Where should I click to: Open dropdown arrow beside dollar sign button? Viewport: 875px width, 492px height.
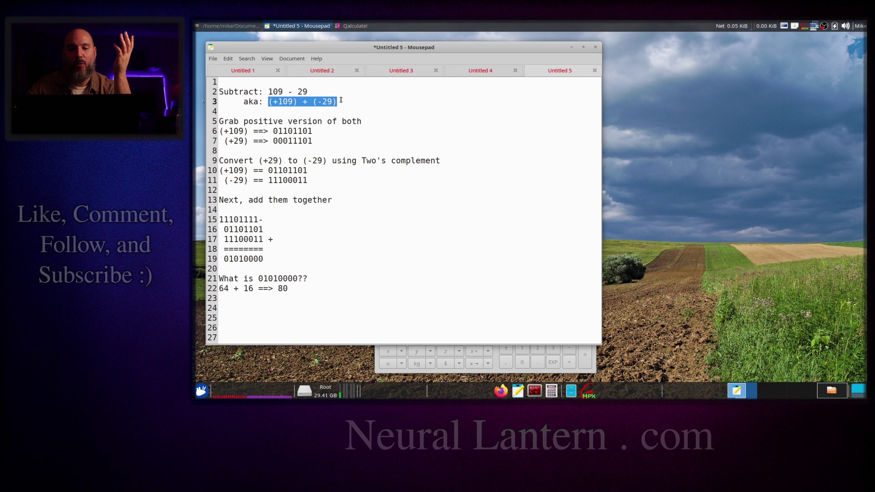pyautogui.click(x=459, y=363)
